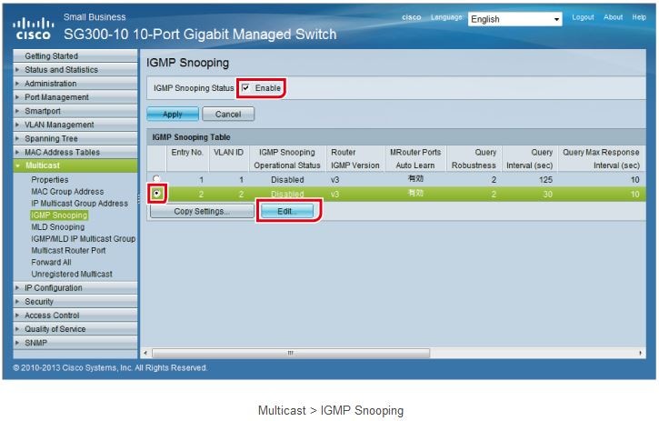This screenshot has height=421, width=659.
Task: Click scrollbar right arrow
Action: [642, 353]
